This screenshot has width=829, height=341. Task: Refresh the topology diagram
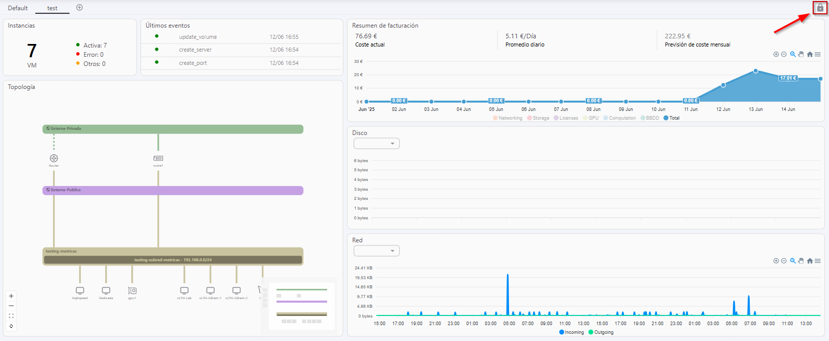pos(11,326)
